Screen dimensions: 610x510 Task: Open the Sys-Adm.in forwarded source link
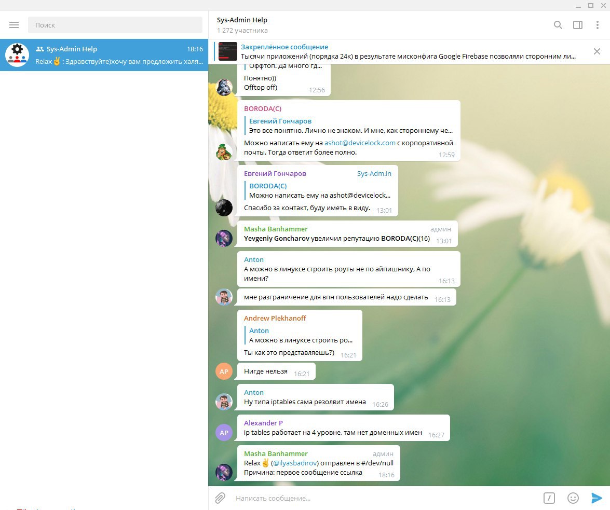(374, 173)
